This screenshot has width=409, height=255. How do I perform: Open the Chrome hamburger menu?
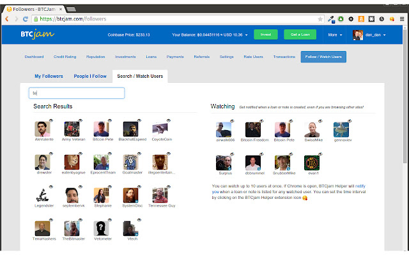tap(402, 19)
